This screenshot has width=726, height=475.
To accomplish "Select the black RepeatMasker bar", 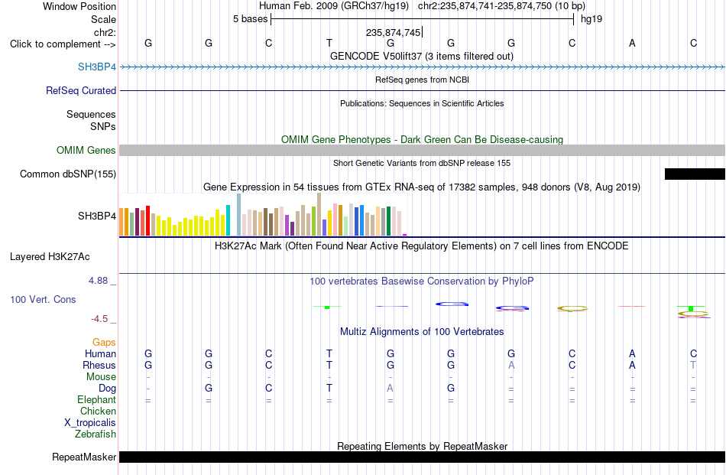I will click(x=423, y=457).
